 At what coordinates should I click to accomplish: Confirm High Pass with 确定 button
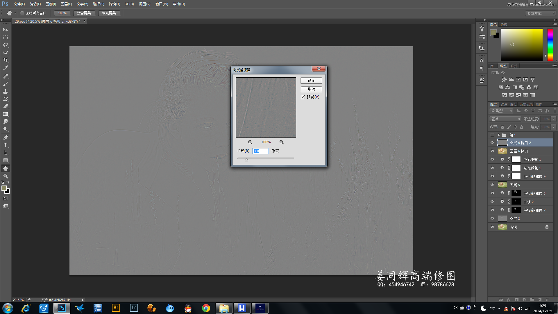point(311,81)
